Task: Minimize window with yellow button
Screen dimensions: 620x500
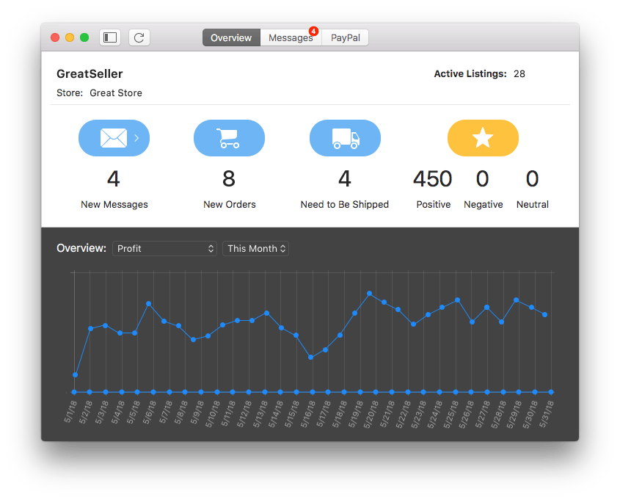Action: tap(70, 37)
